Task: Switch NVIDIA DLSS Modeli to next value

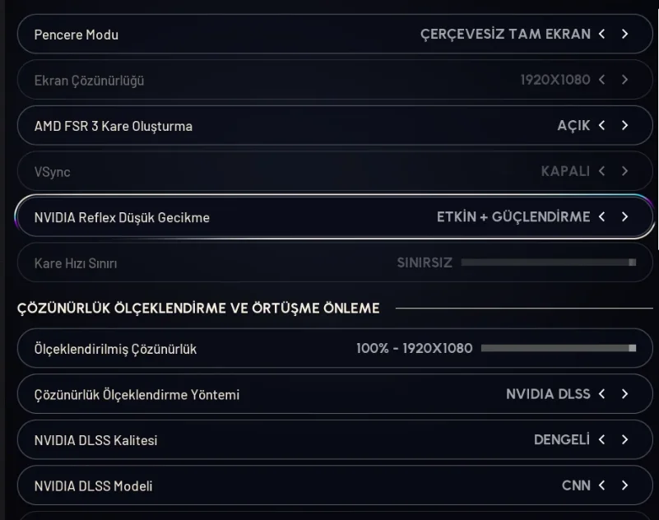Action: pyautogui.click(x=625, y=485)
